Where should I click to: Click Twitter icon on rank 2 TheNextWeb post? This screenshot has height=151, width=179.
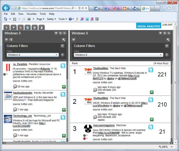[x=151, y=100]
